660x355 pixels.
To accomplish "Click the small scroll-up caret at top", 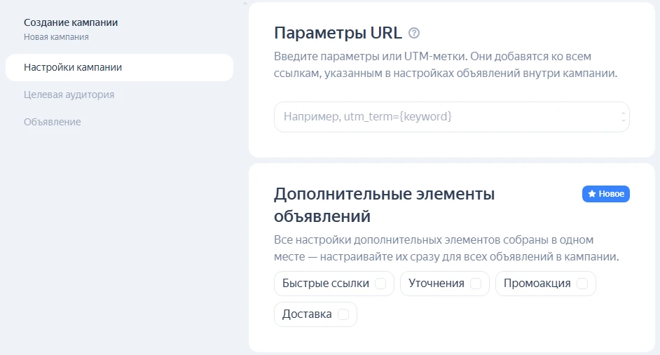I will click(245, 3).
